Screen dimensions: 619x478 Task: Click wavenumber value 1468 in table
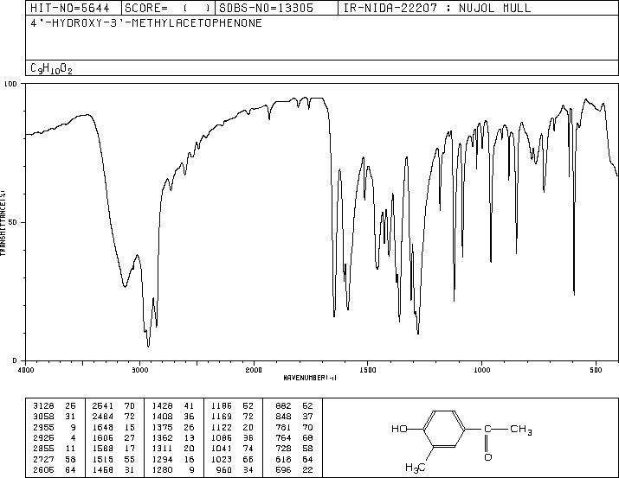[103, 469]
